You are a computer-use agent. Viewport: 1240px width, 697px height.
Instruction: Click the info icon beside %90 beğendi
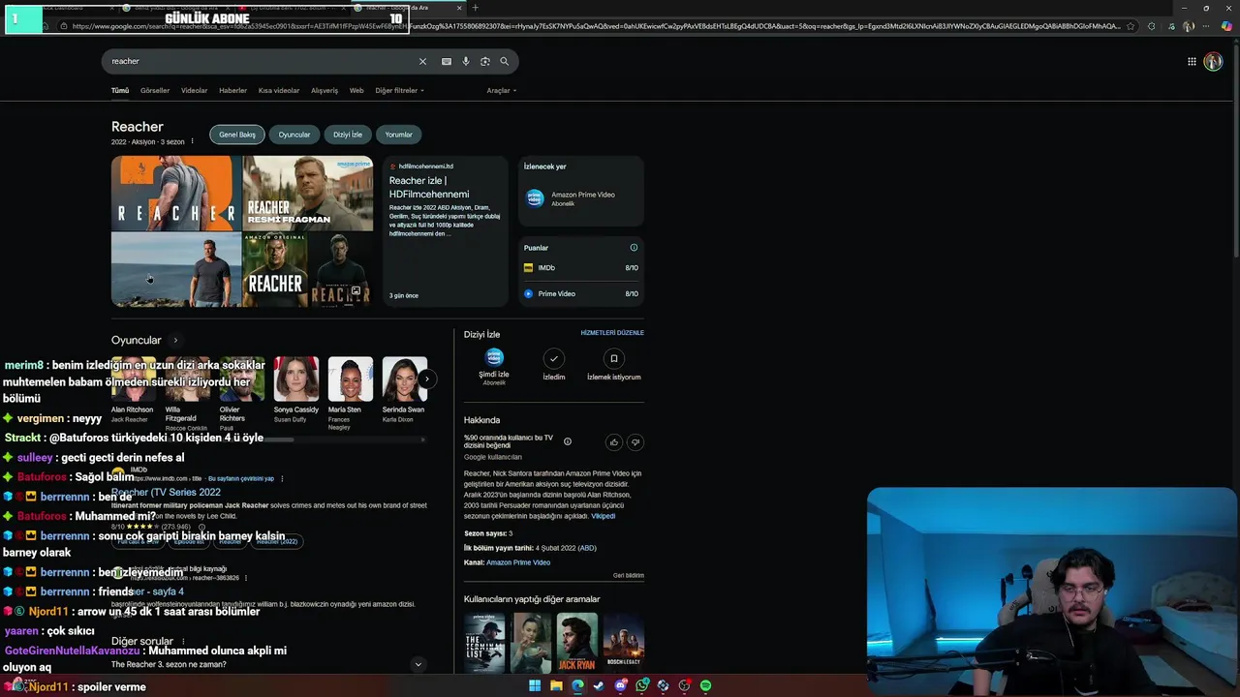coord(568,441)
